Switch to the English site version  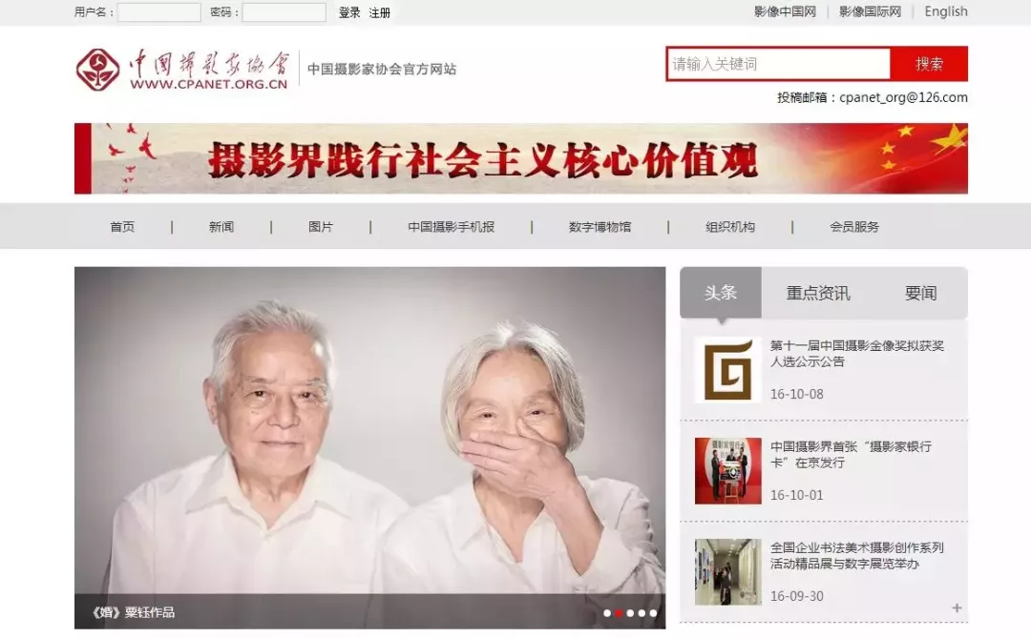[945, 11]
